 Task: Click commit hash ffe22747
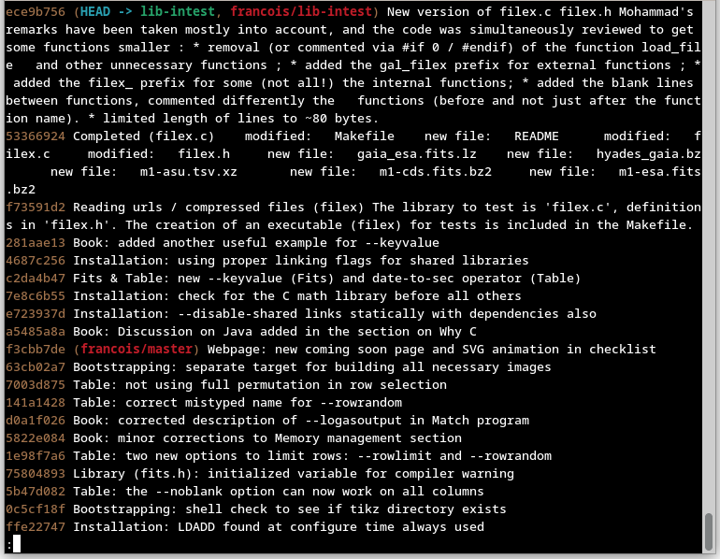coord(36,527)
